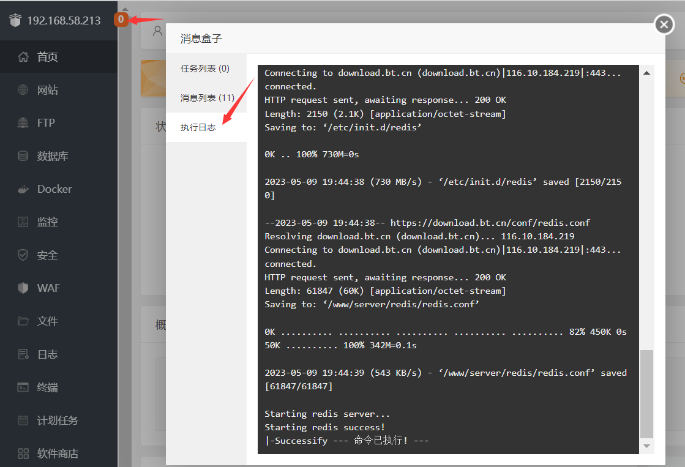Click the server address 192.168.58.213
This screenshot has height=467, width=685.
tap(64, 21)
